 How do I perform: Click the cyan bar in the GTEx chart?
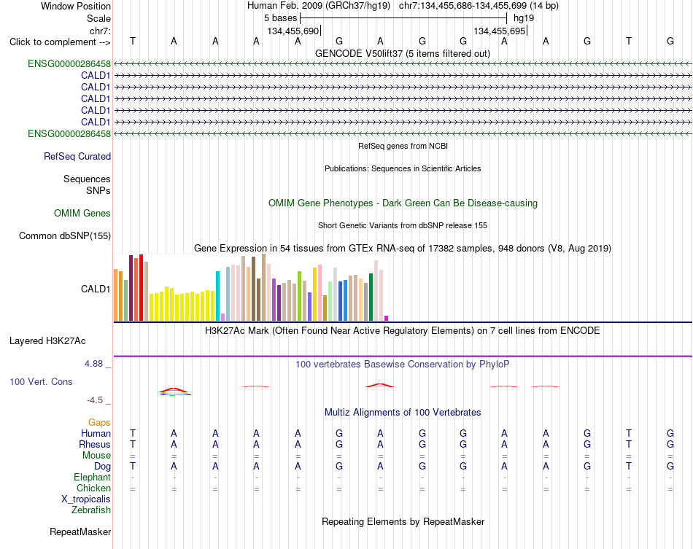coord(217,296)
